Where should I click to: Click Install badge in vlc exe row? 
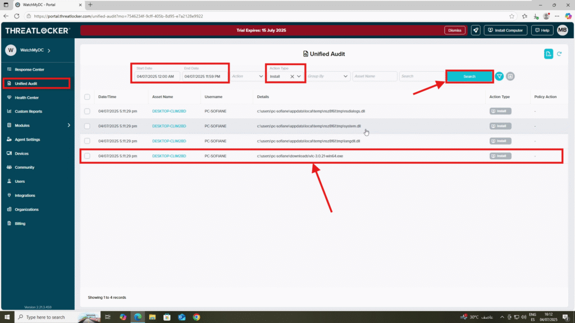[x=500, y=156]
